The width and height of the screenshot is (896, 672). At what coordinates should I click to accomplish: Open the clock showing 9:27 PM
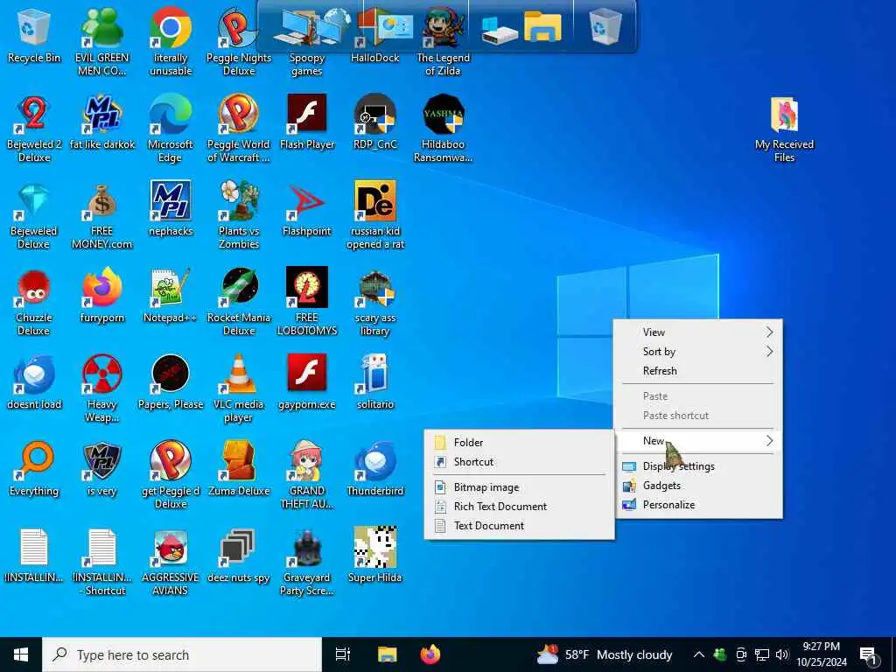coord(821,654)
